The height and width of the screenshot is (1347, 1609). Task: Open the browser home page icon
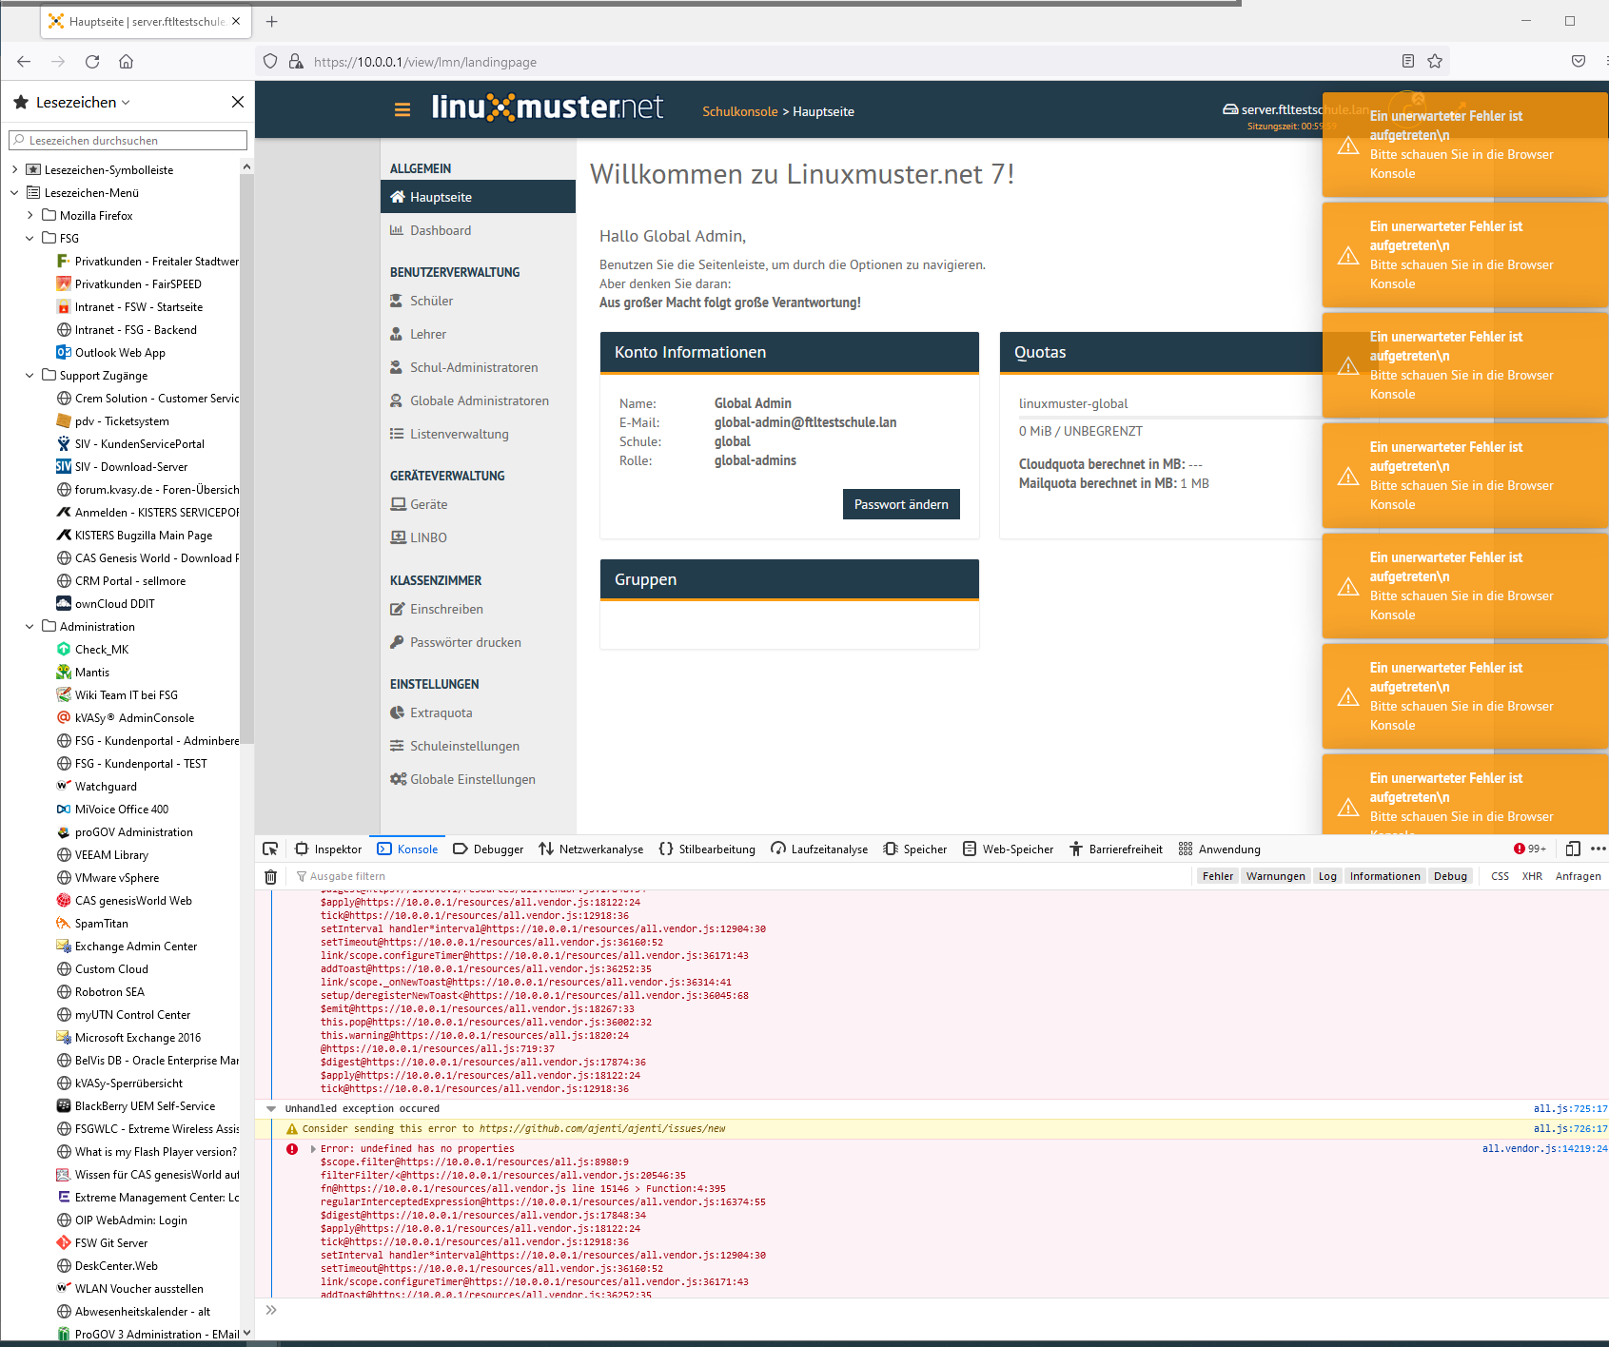coord(126,62)
